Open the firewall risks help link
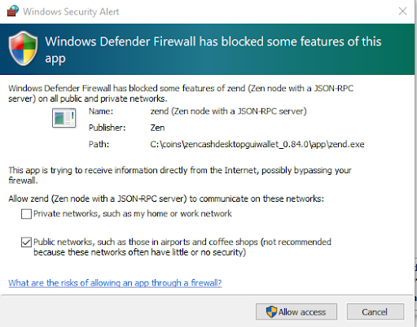This screenshot has width=417, height=327. [115, 283]
